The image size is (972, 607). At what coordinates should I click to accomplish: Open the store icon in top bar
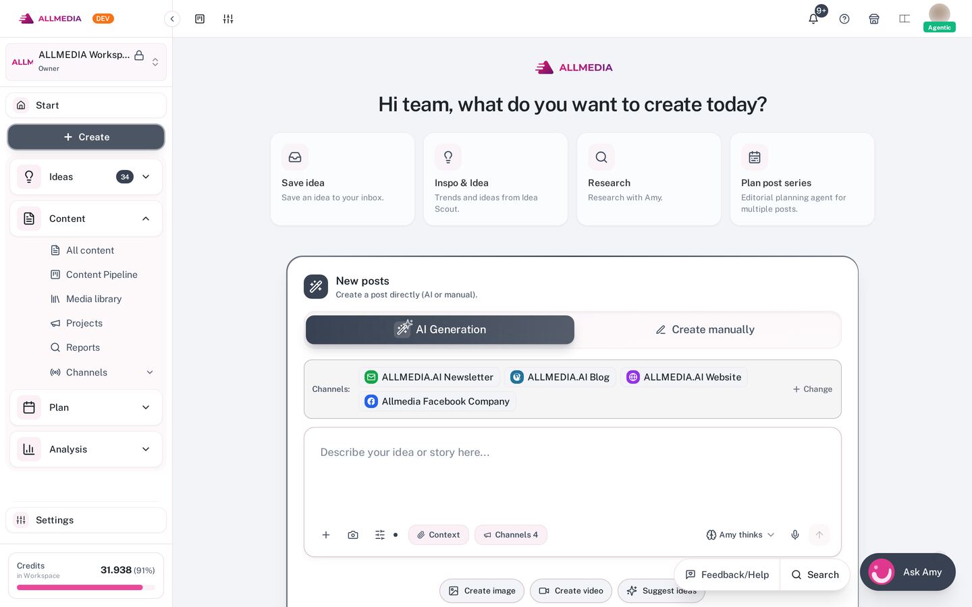(874, 19)
